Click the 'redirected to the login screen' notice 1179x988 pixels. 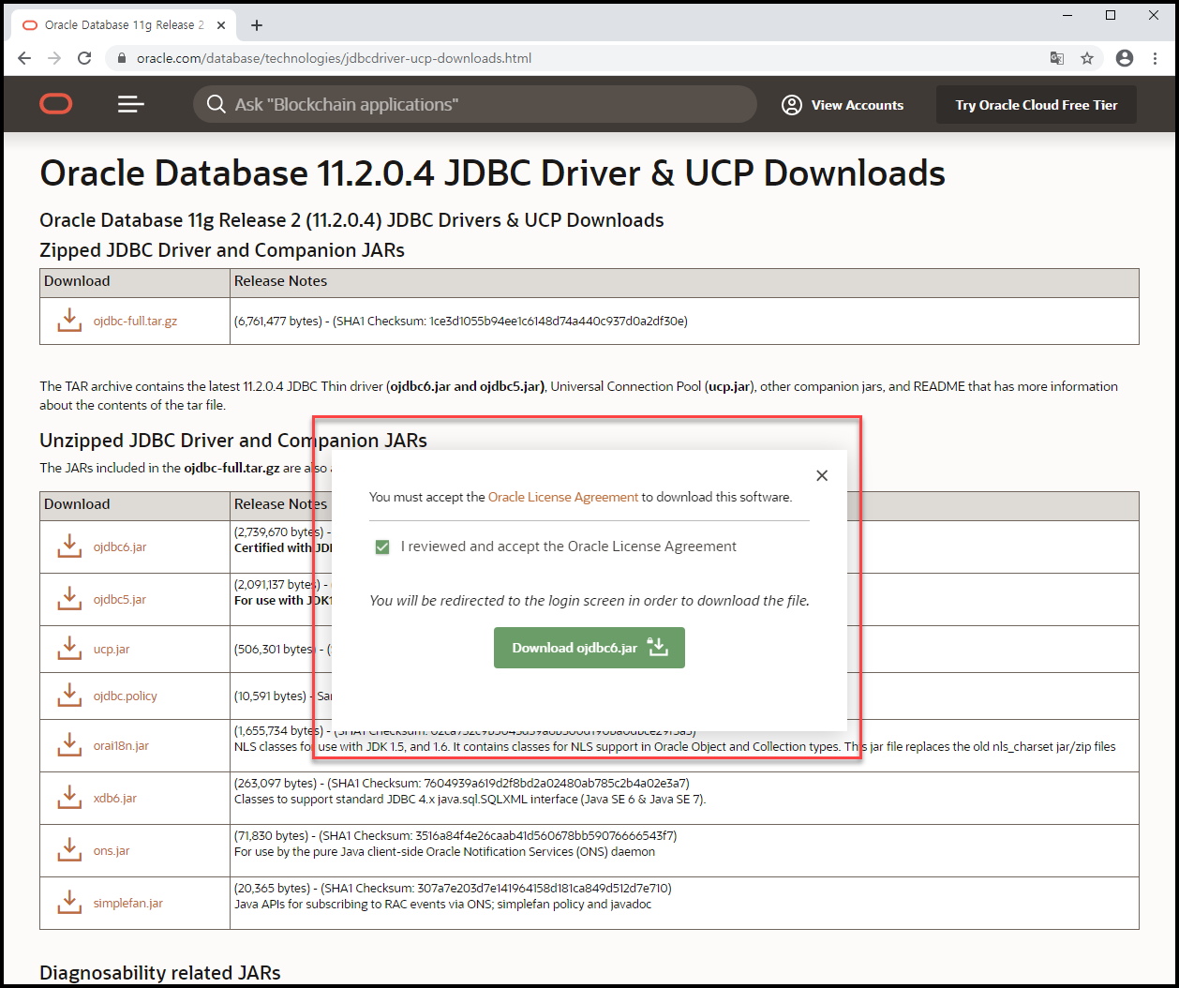589,600
